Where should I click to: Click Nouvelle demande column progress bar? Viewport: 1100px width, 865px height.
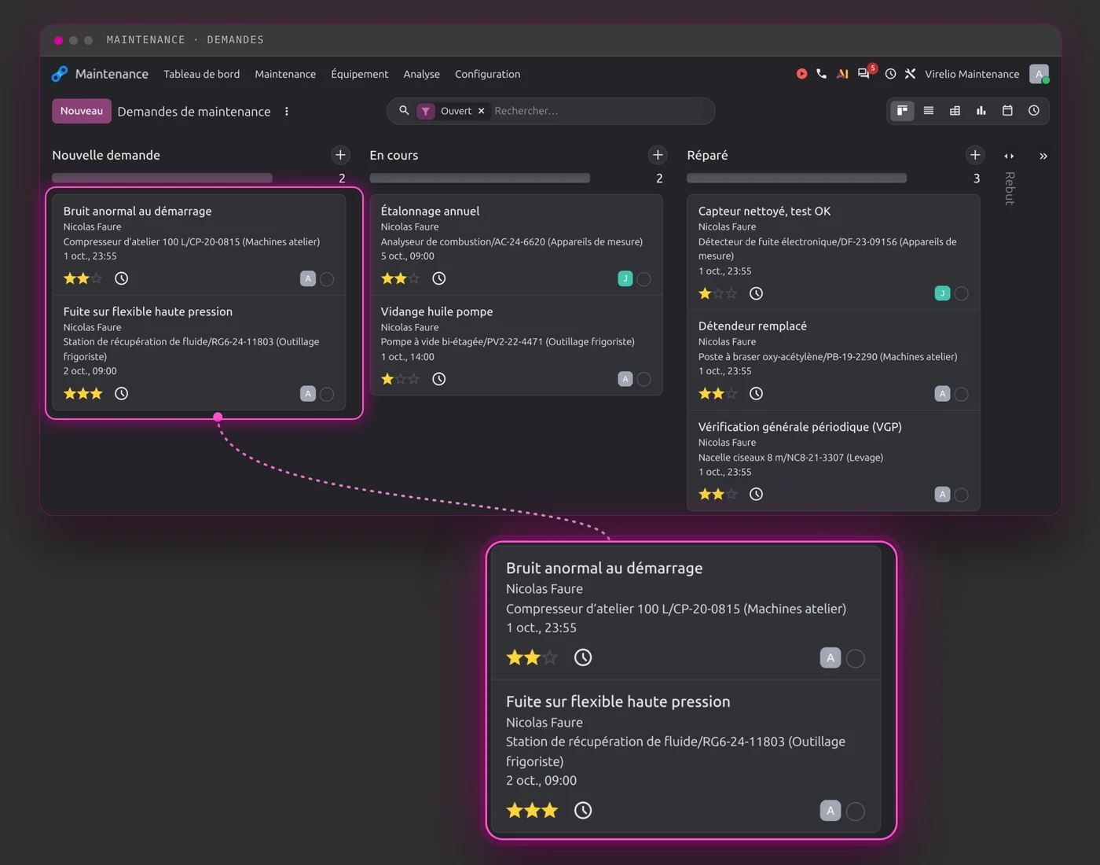[162, 179]
